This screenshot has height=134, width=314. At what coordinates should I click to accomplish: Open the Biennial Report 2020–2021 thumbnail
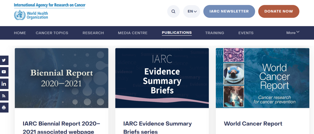tap(62, 78)
